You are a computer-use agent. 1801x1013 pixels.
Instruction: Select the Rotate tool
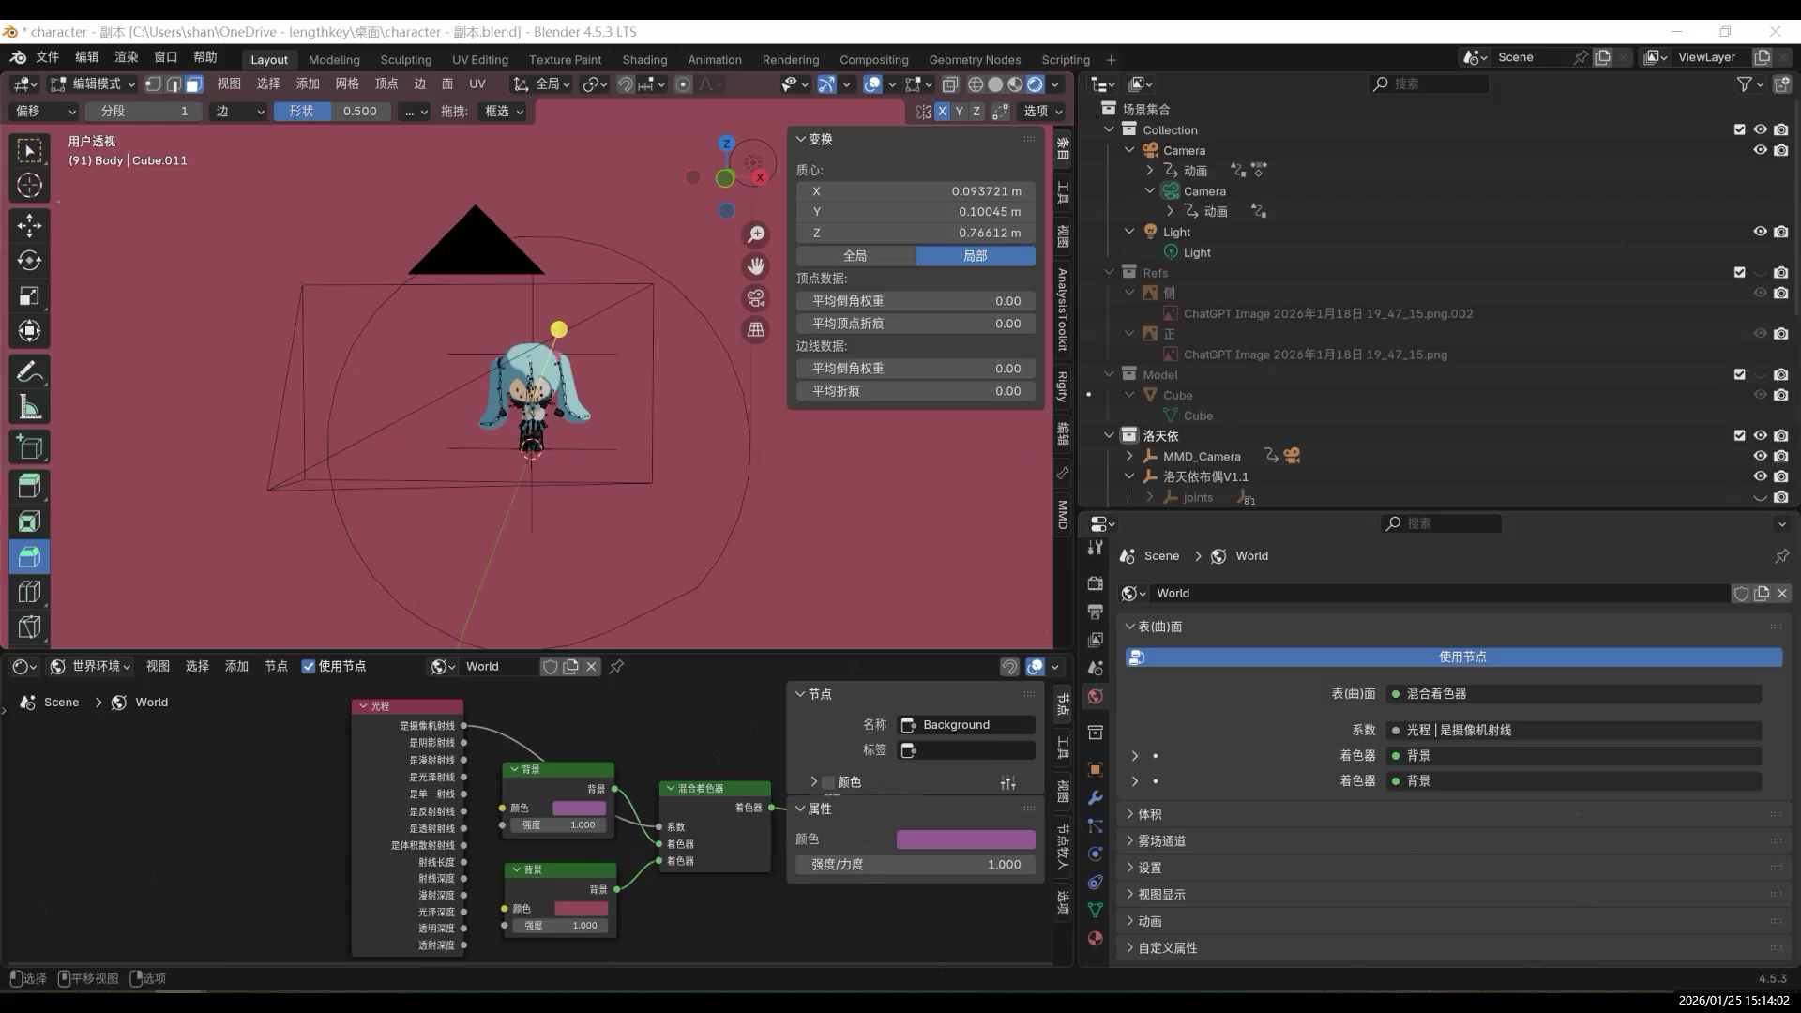click(29, 261)
